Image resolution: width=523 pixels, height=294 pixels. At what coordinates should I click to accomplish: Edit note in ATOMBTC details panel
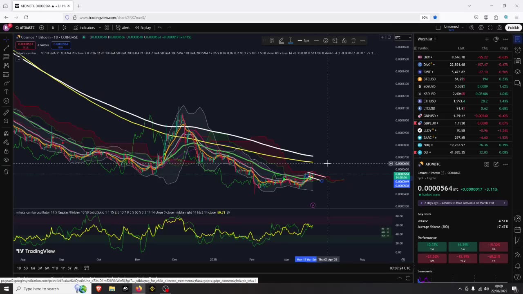point(496,164)
